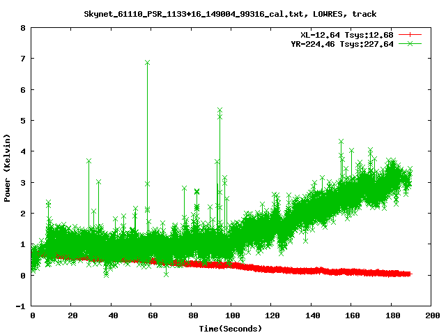
Task: Click the y-axis tick label -1
Action: click(x=22, y=306)
